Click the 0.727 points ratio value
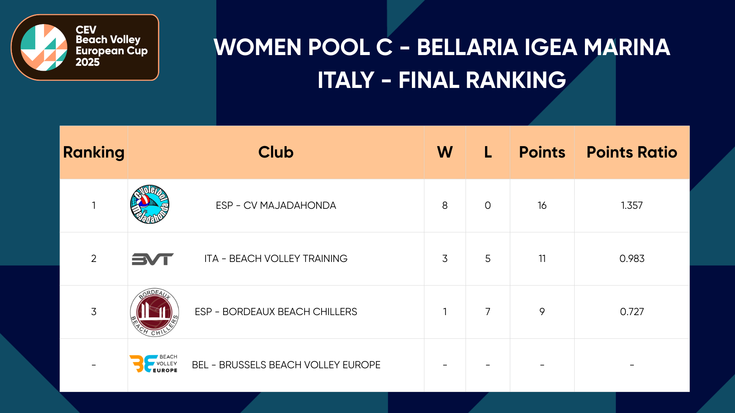The height and width of the screenshot is (413, 735). click(x=632, y=312)
